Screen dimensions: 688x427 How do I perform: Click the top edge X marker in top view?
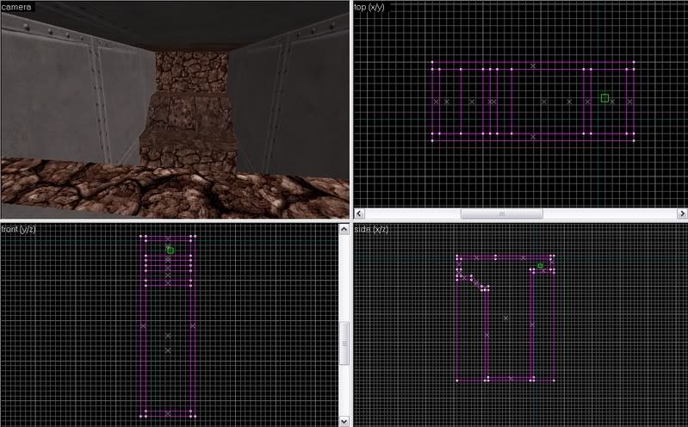[x=533, y=65]
